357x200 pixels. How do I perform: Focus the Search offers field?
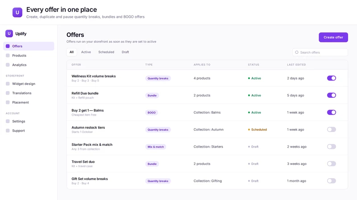(320, 52)
